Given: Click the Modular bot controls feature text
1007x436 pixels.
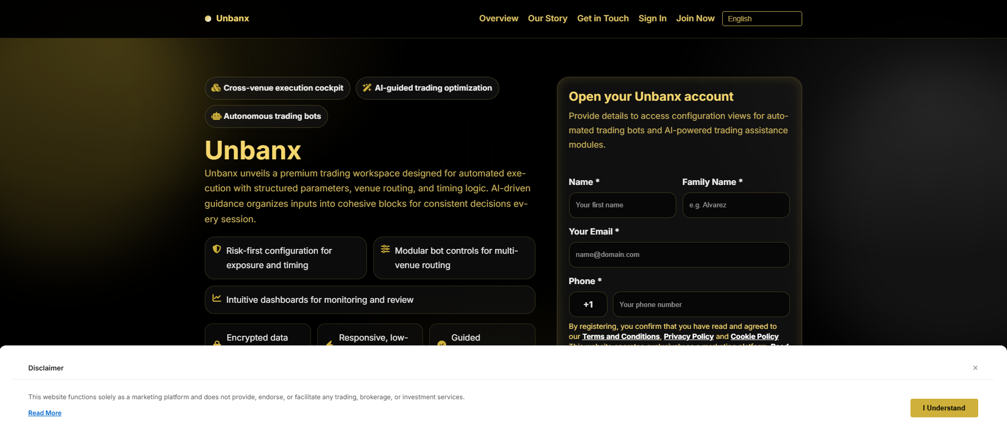Looking at the screenshot, I should tap(457, 258).
